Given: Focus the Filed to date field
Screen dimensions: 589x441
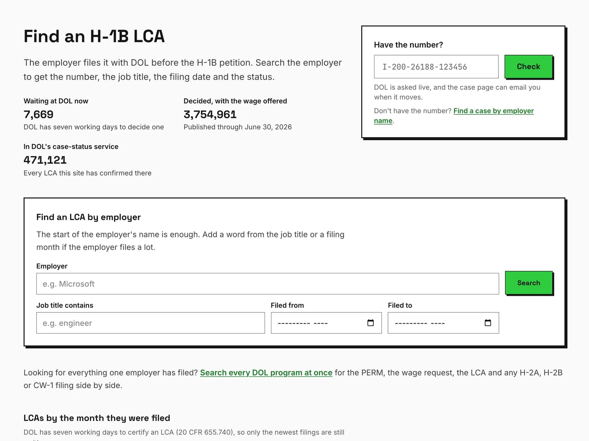Looking at the screenshot, I should coord(443,323).
